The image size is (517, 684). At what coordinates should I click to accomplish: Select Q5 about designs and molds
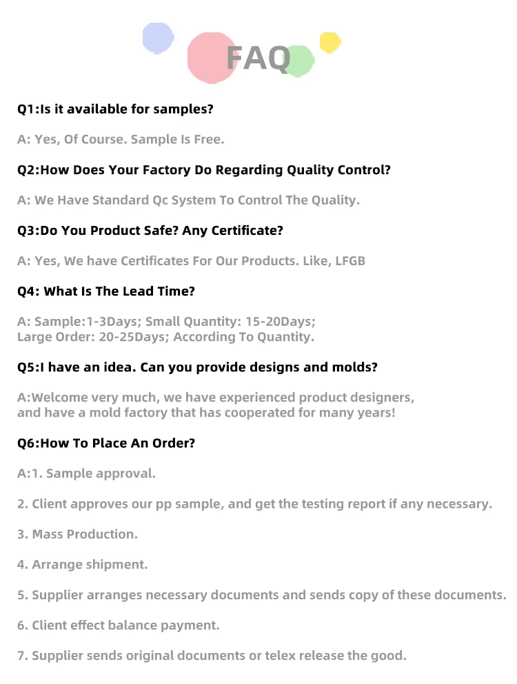tap(197, 367)
